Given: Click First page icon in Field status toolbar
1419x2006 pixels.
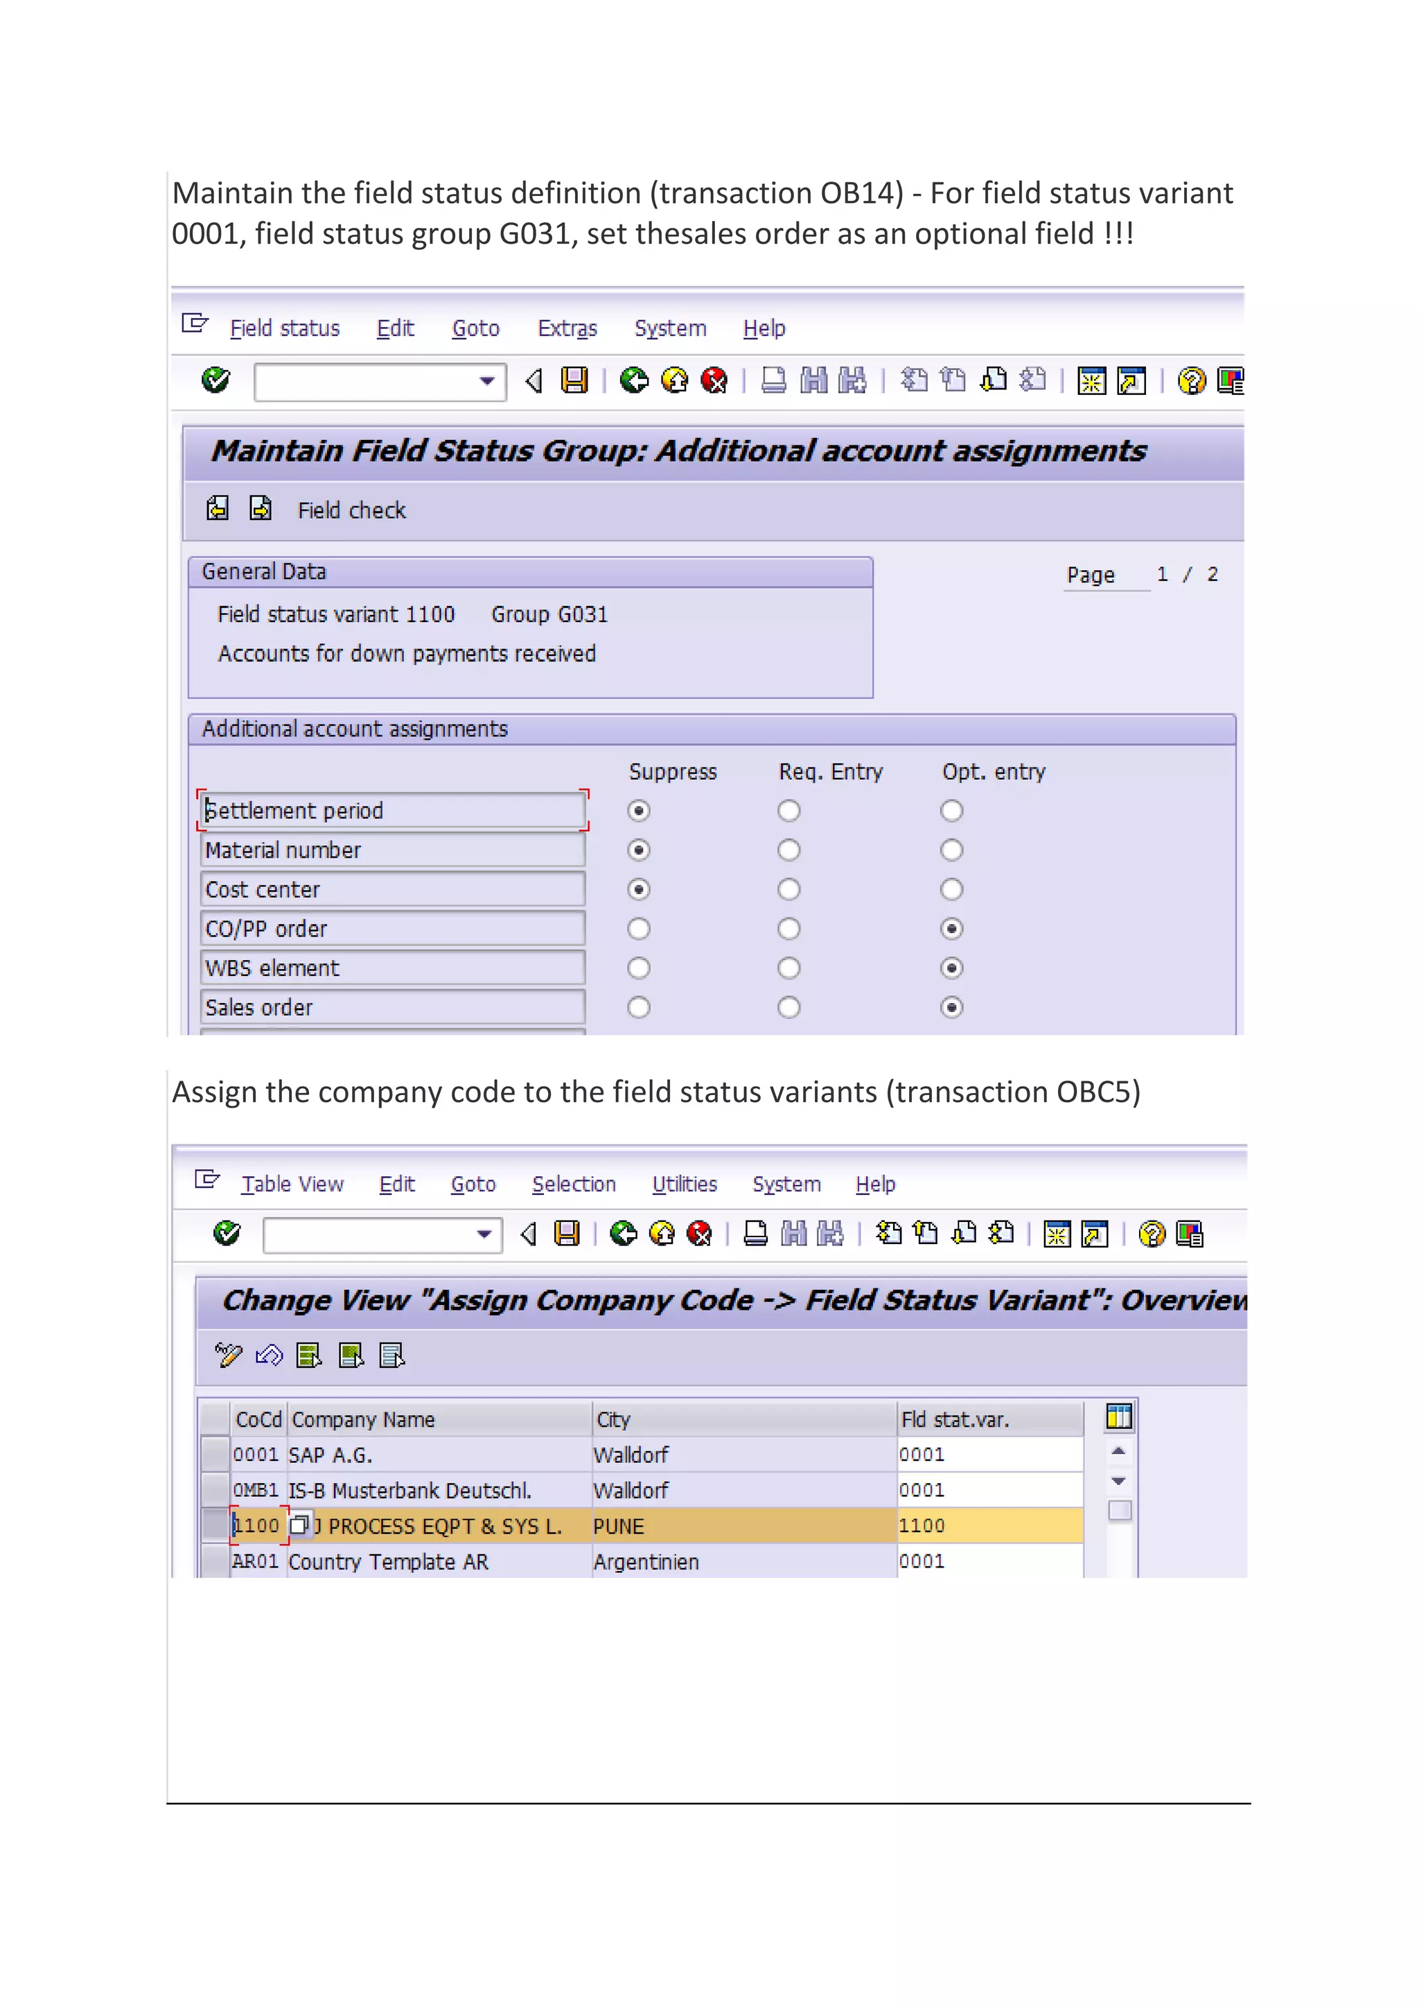Looking at the screenshot, I should click(914, 380).
